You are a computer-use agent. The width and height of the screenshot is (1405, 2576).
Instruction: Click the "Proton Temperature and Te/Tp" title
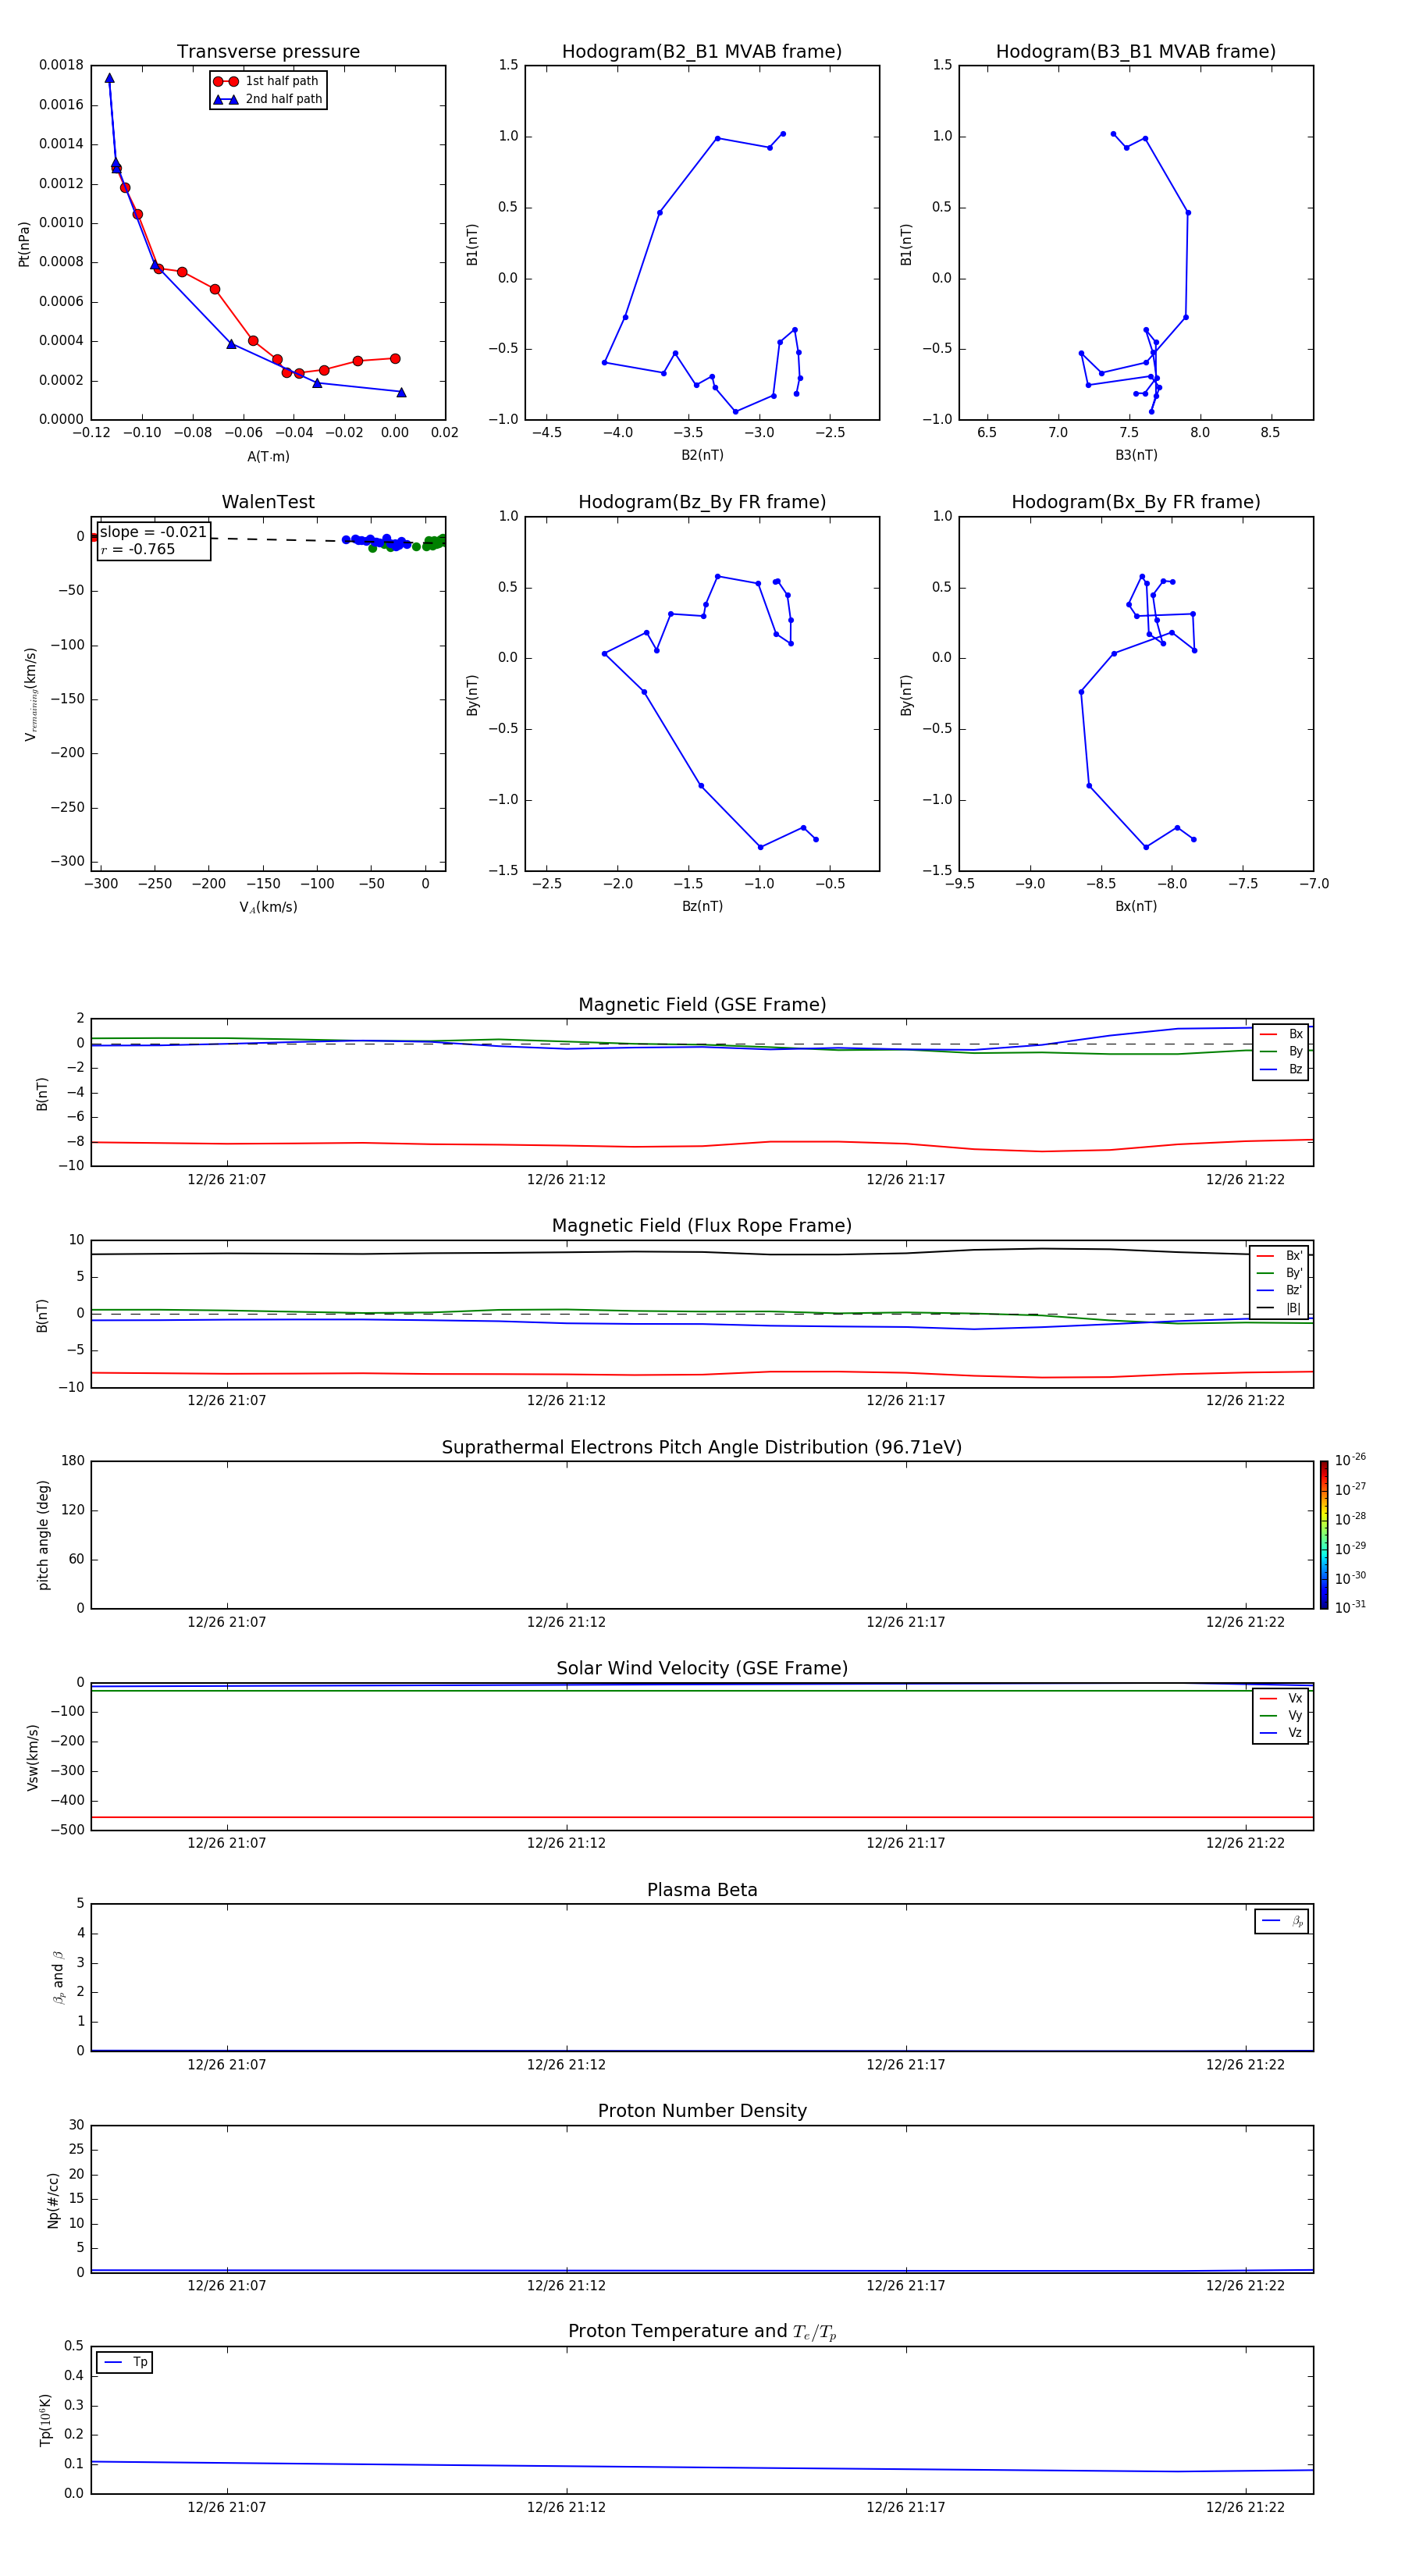[702, 2332]
